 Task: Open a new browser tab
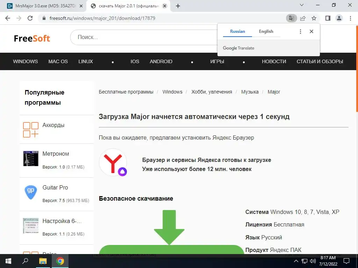tap(178, 6)
